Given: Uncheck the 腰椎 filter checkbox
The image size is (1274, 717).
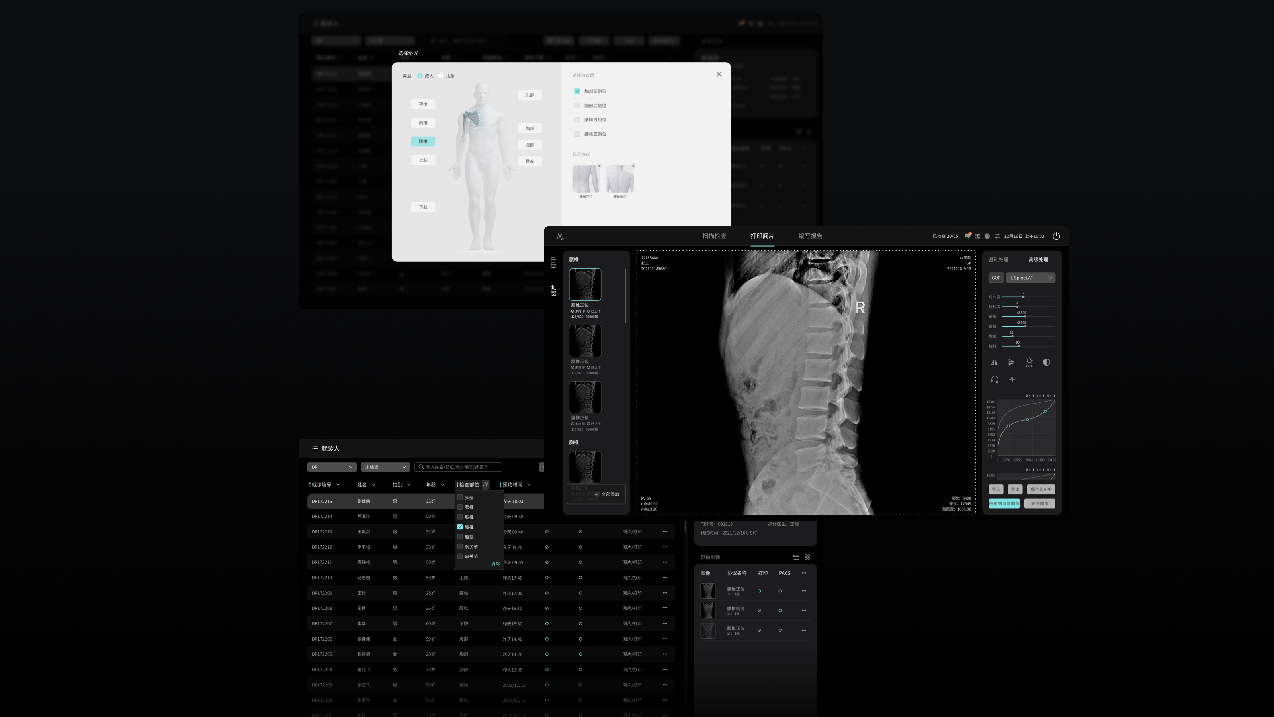Looking at the screenshot, I should pos(460,527).
